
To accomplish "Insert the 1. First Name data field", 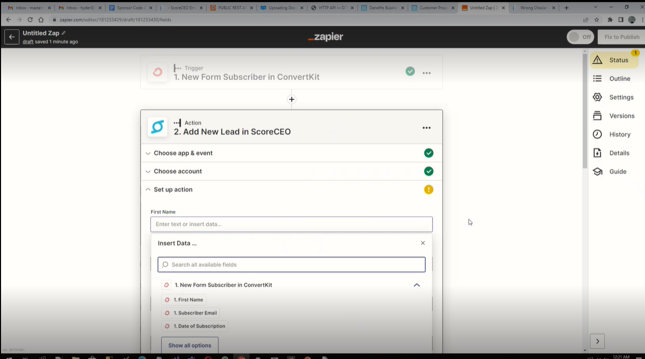I will pyautogui.click(x=184, y=300).
